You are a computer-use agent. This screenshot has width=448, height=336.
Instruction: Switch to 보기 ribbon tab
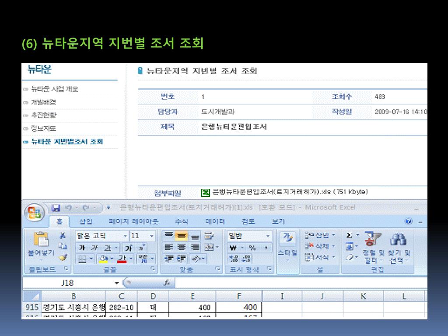278,222
